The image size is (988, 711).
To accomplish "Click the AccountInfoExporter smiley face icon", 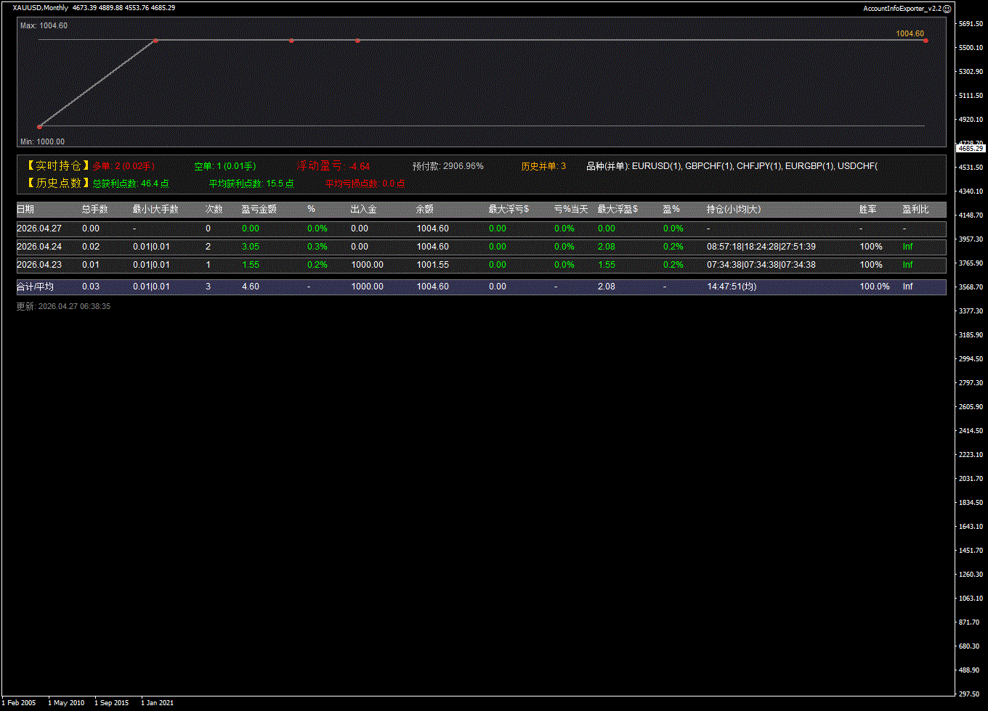I will pyautogui.click(x=947, y=8).
